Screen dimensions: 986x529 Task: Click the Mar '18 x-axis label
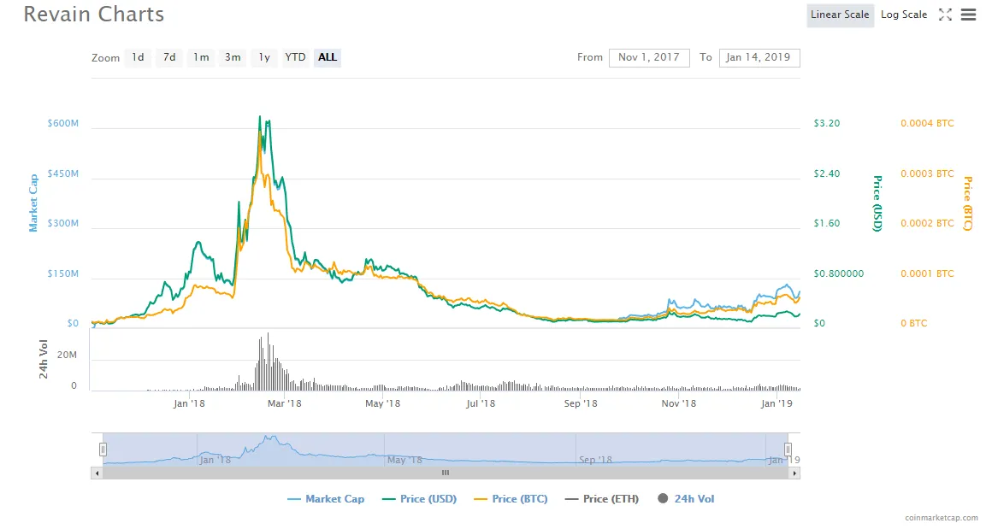click(x=284, y=403)
